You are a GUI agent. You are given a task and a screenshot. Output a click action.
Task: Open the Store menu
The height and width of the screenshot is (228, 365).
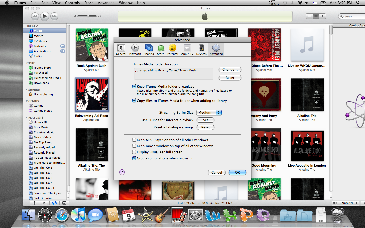point(89,3)
